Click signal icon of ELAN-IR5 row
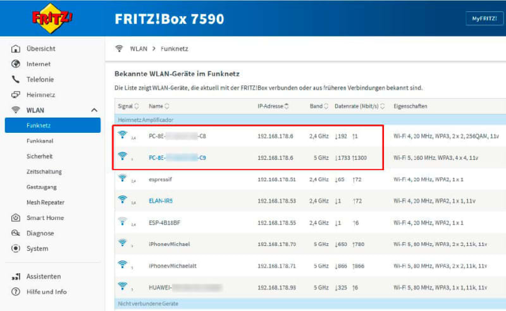The width and height of the screenshot is (506, 311). [x=122, y=199]
